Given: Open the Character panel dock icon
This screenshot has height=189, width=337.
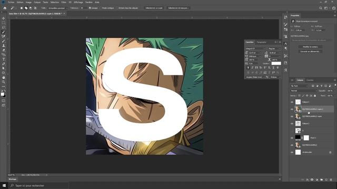Looking at the screenshot, I should 285,44.
